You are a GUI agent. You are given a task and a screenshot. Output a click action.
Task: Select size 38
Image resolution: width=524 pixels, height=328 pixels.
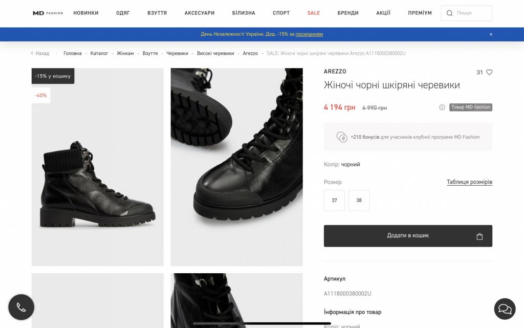click(359, 201)
